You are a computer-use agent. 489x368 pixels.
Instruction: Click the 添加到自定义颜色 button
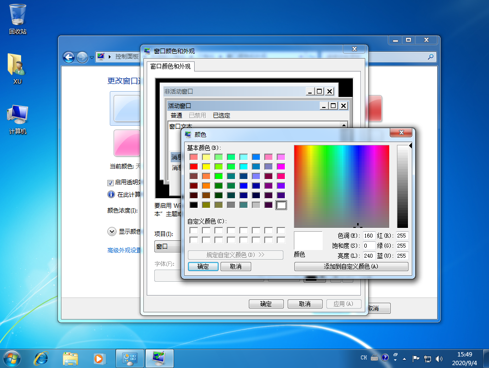351,266
